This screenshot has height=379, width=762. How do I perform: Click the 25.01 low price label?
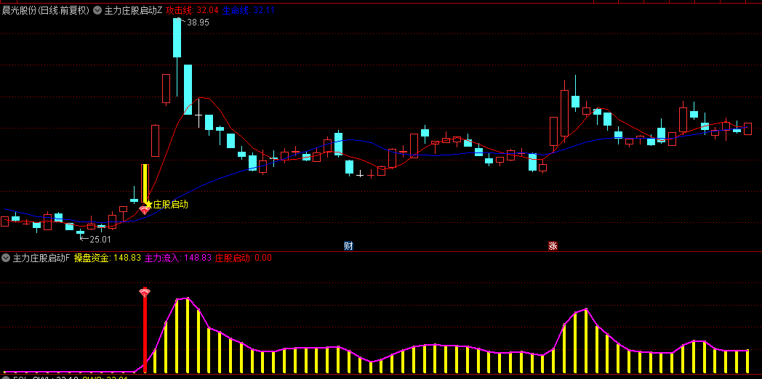click(100, 239)
